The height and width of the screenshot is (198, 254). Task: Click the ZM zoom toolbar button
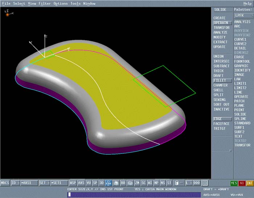point(137,183)
